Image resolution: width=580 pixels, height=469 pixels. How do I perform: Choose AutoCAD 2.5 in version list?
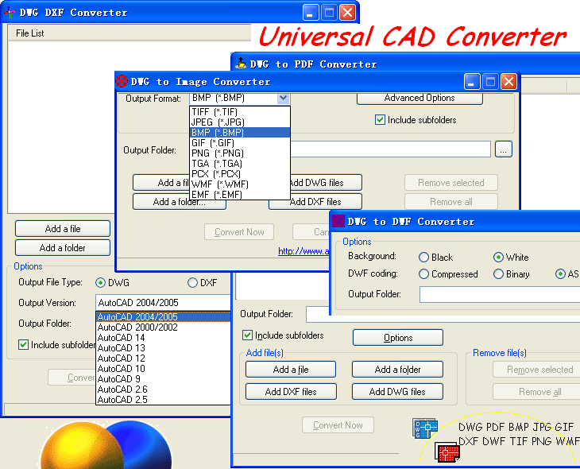pyautogui.click(x=163, y=400)
